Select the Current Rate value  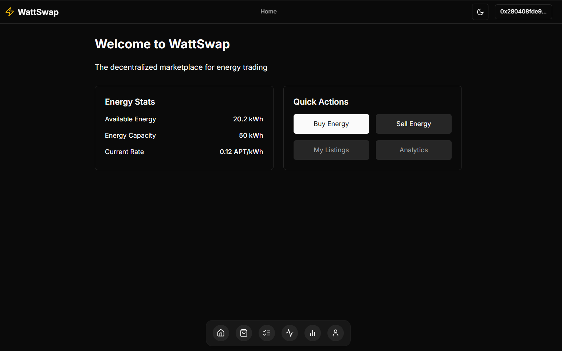[x=241, y=152]
